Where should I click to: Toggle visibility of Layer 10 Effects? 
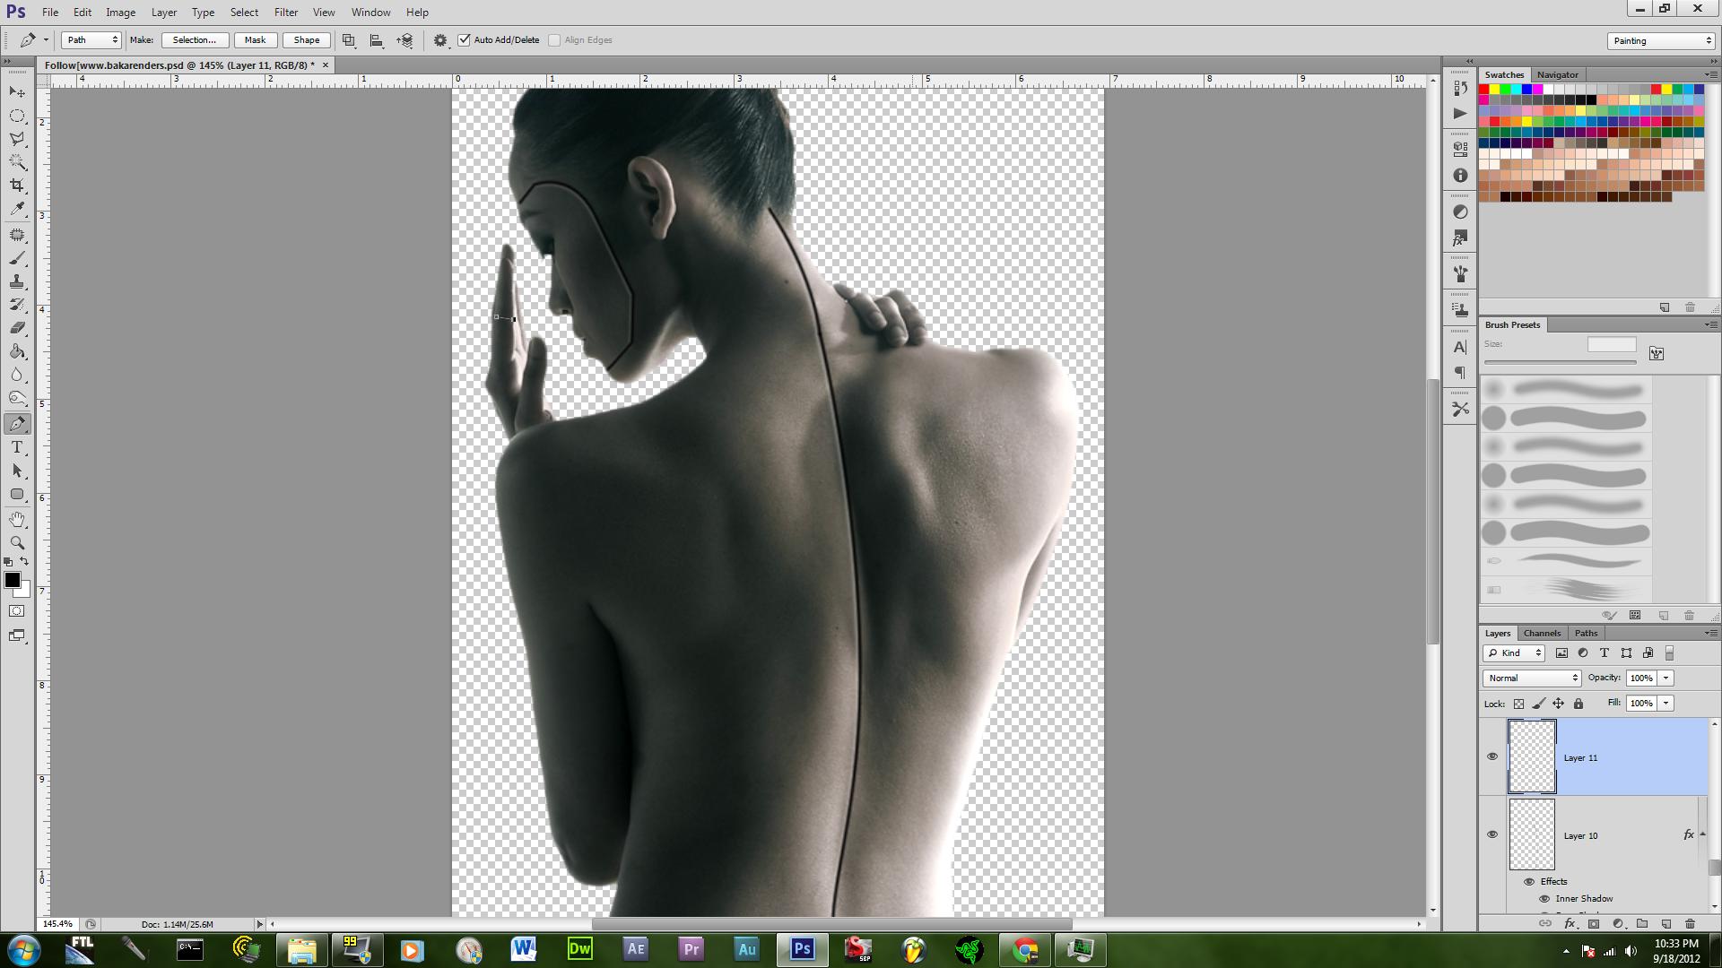click(1529, 881)
